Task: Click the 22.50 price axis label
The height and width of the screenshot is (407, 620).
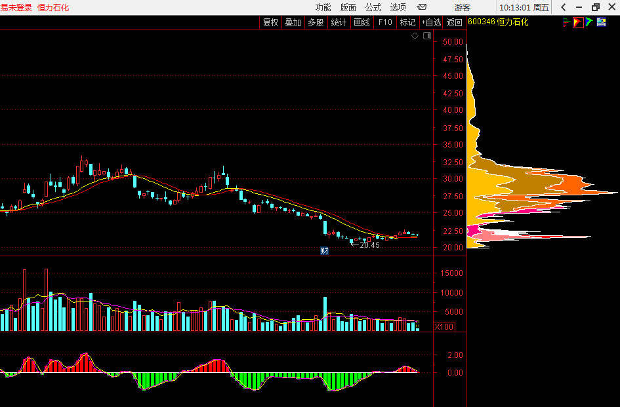Action: pyautogui.click(x=453, y=231)
